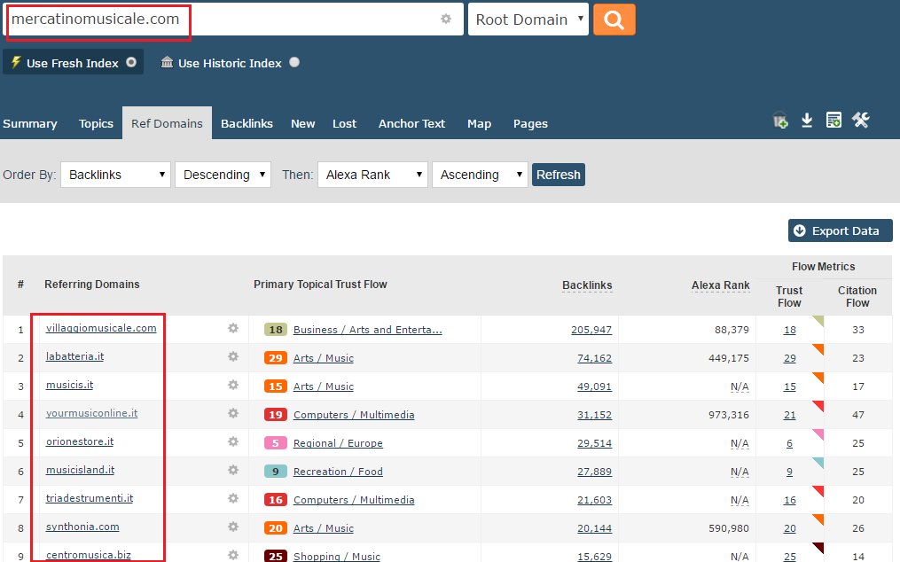Open the gear menu for orionestore.it
This screenshot has width=900, height=562.
[x=233, y=441]
